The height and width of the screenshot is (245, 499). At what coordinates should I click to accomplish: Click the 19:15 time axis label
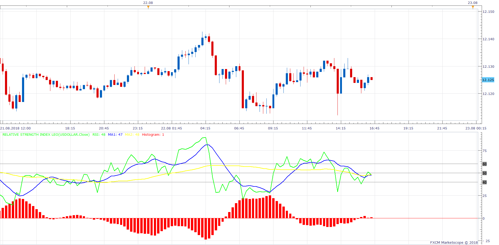coord(408,128)
